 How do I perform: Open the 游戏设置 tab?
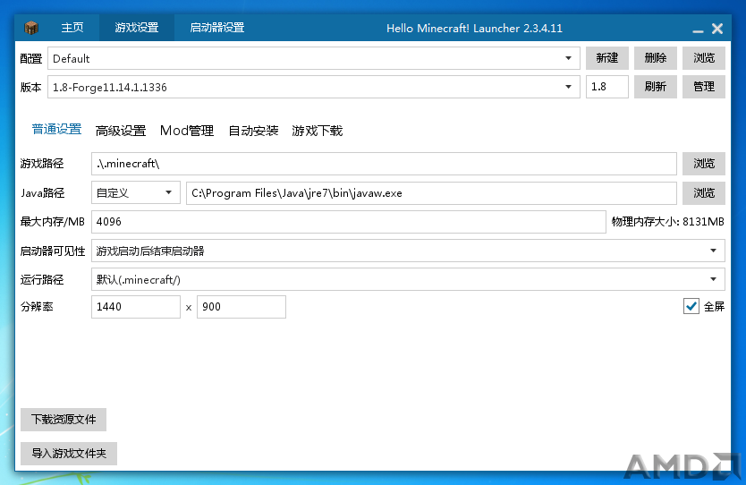click(137, 28)
